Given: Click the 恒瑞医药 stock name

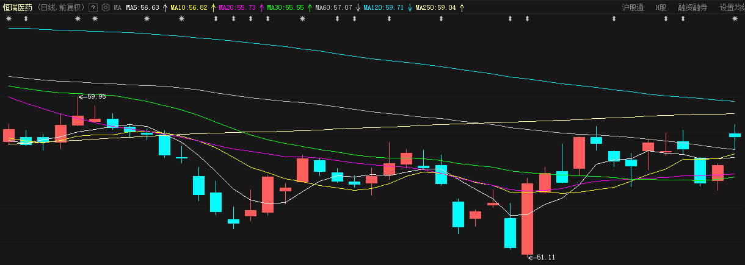Looking at the screenshot, I should coord(18,8).
